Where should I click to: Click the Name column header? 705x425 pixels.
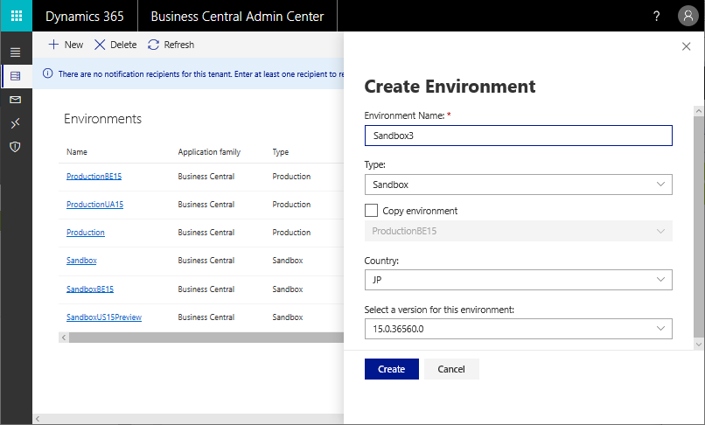[x=77, y=152]
